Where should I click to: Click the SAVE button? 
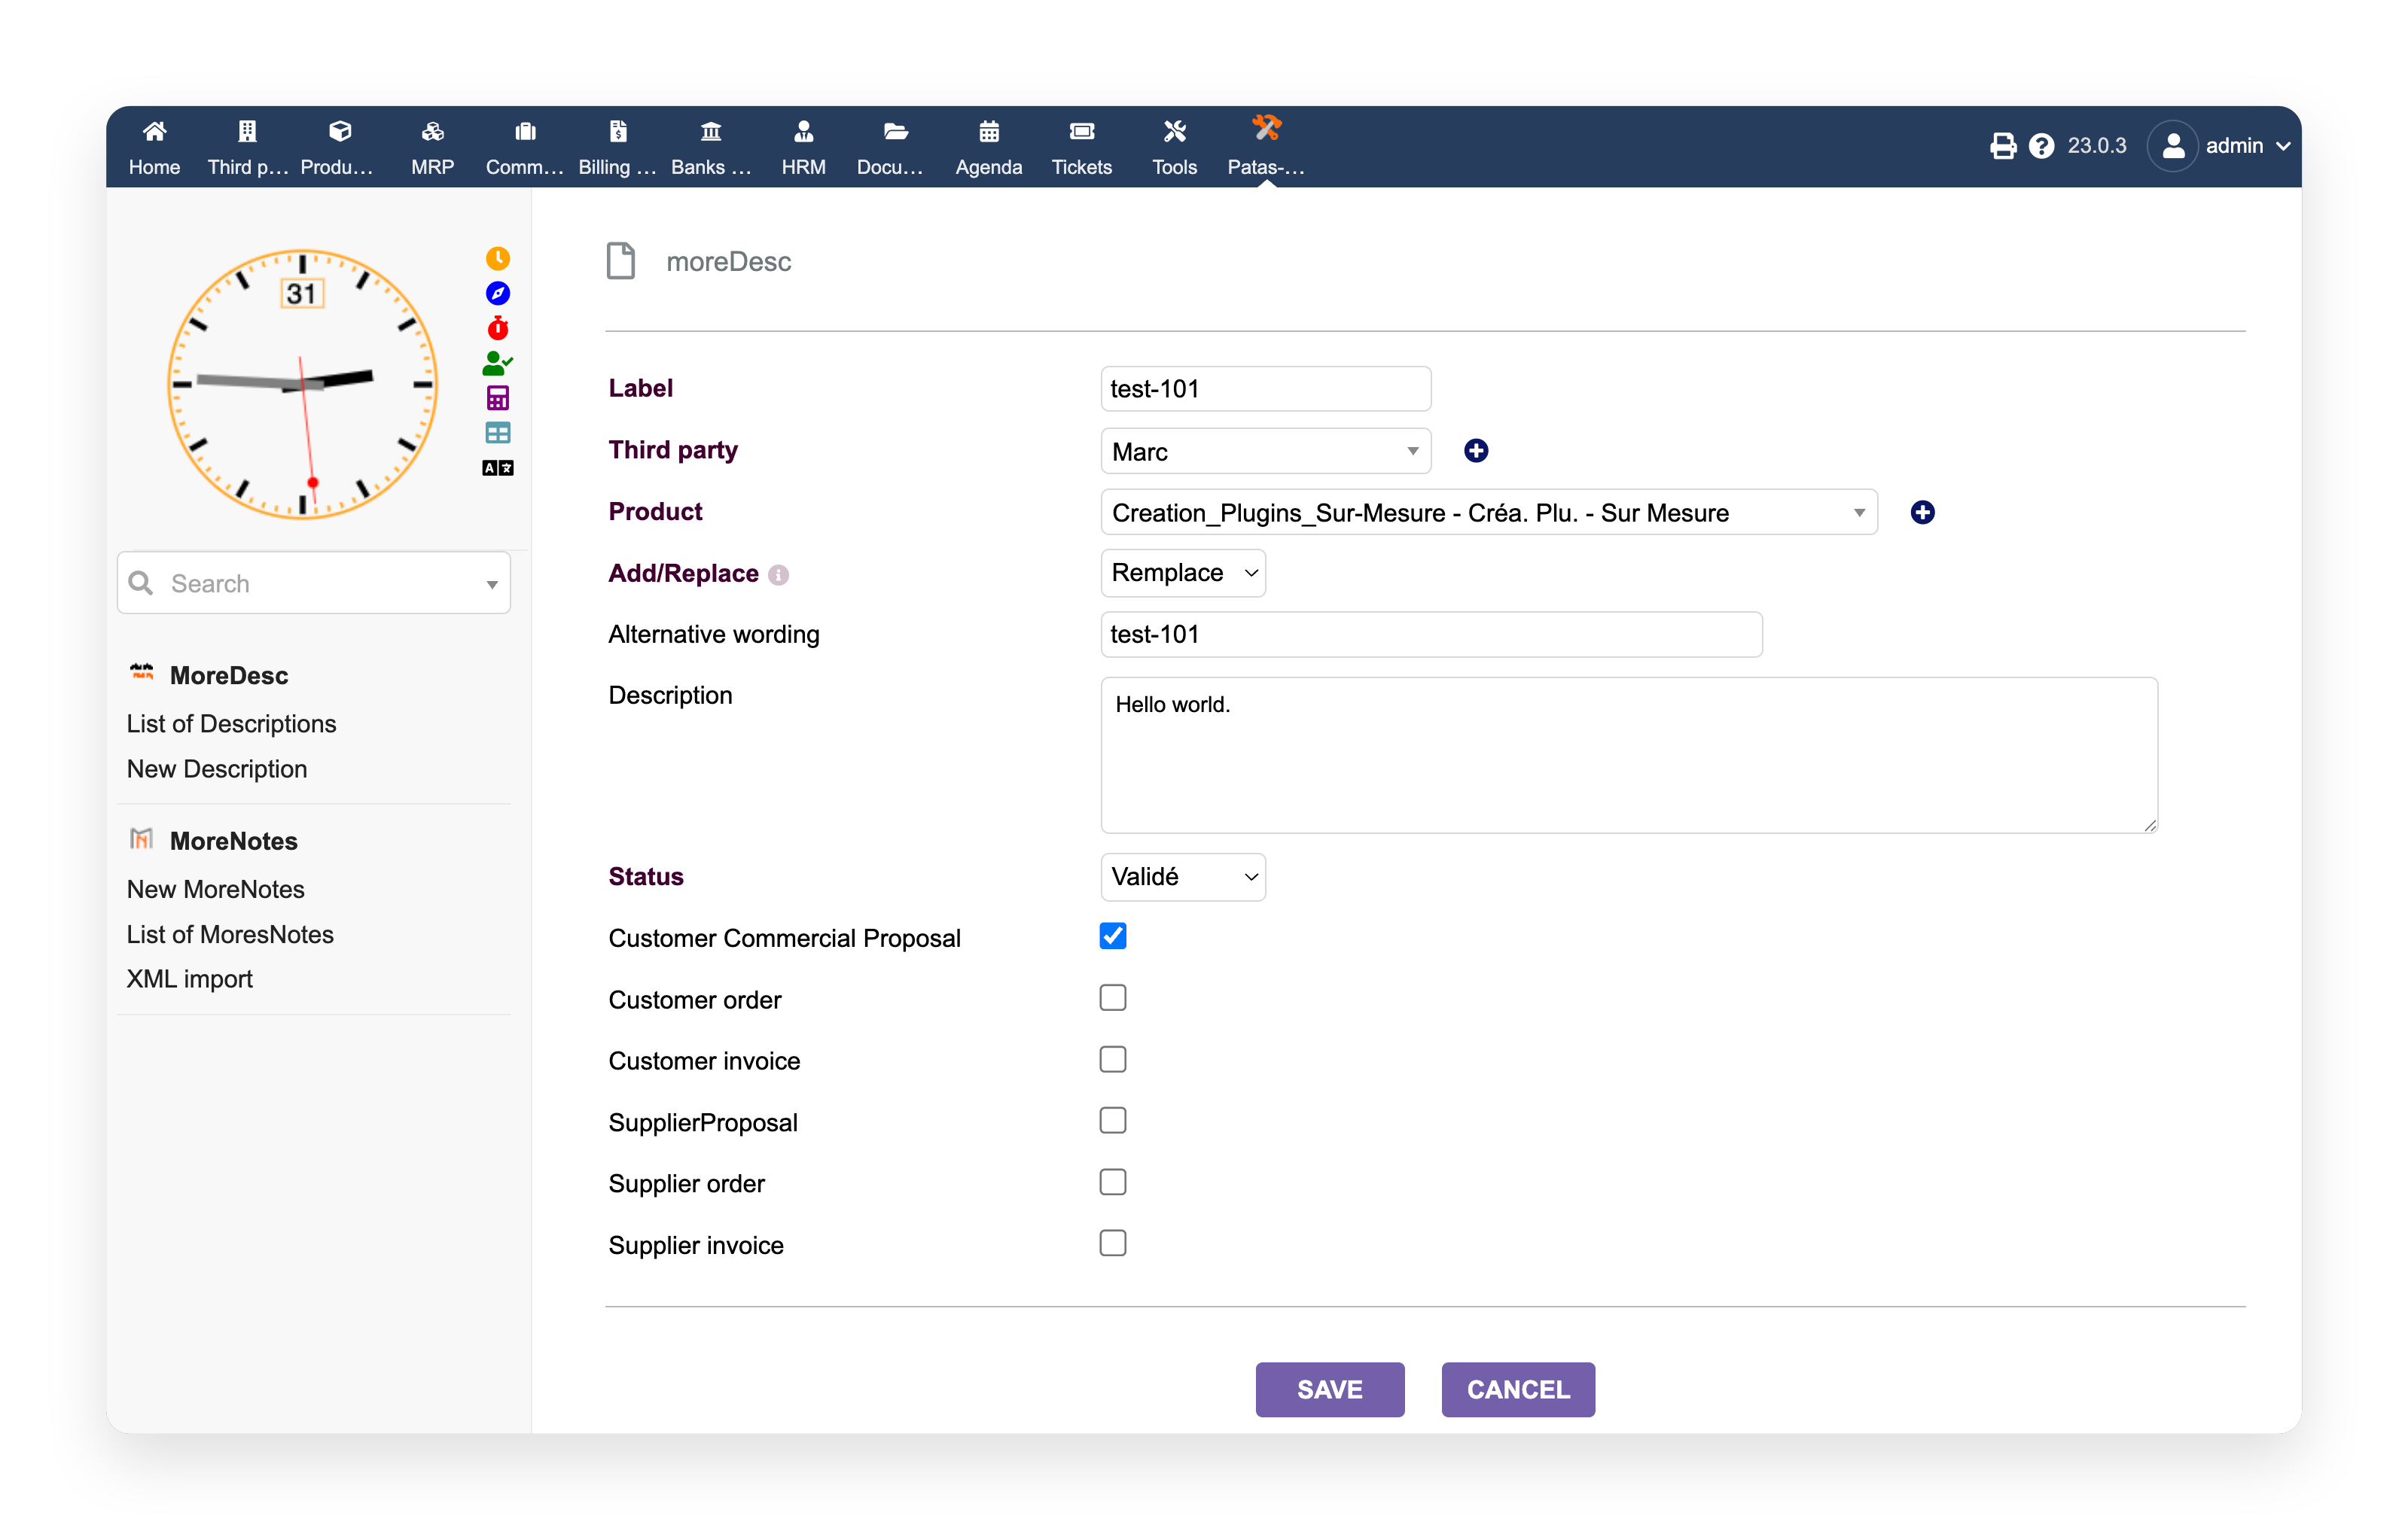tap(1330, 1389)
